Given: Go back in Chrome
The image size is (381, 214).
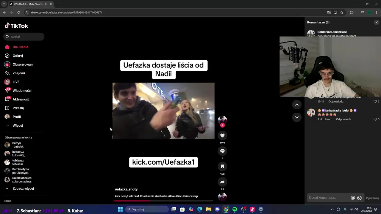Looking at the screenshot, I should click(x=4, y=12).
